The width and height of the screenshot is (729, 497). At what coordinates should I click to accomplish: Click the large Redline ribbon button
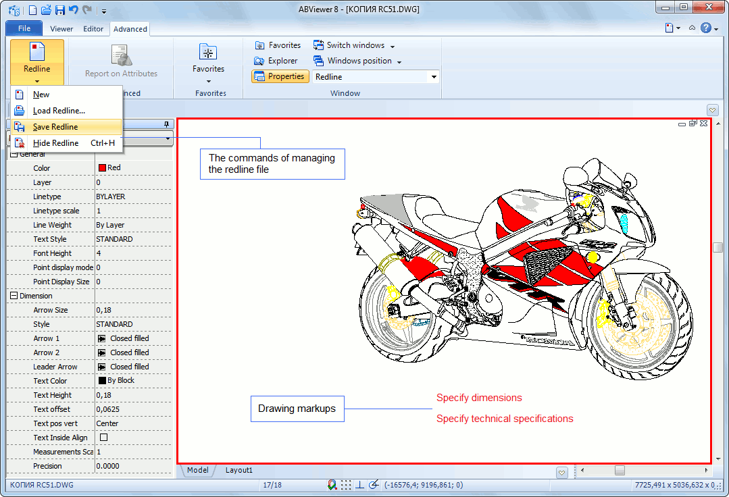(37, 62)
